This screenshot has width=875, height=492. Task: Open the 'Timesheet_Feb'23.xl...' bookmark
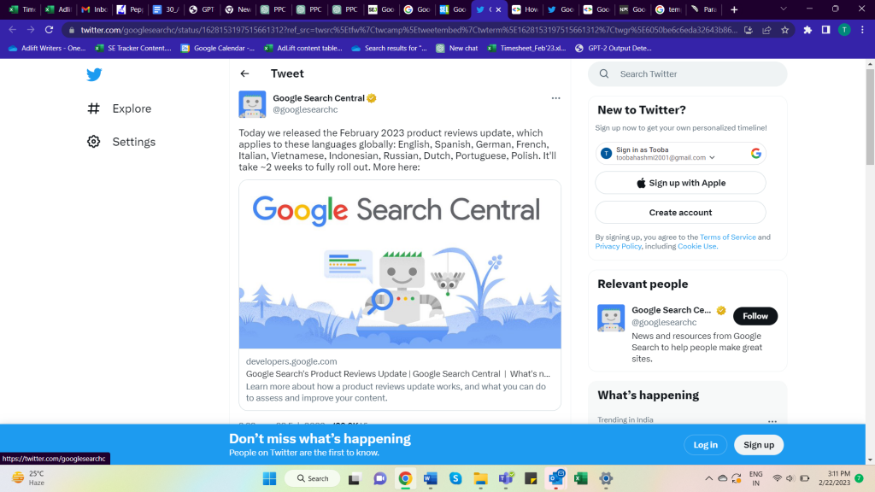coord(526,48)
